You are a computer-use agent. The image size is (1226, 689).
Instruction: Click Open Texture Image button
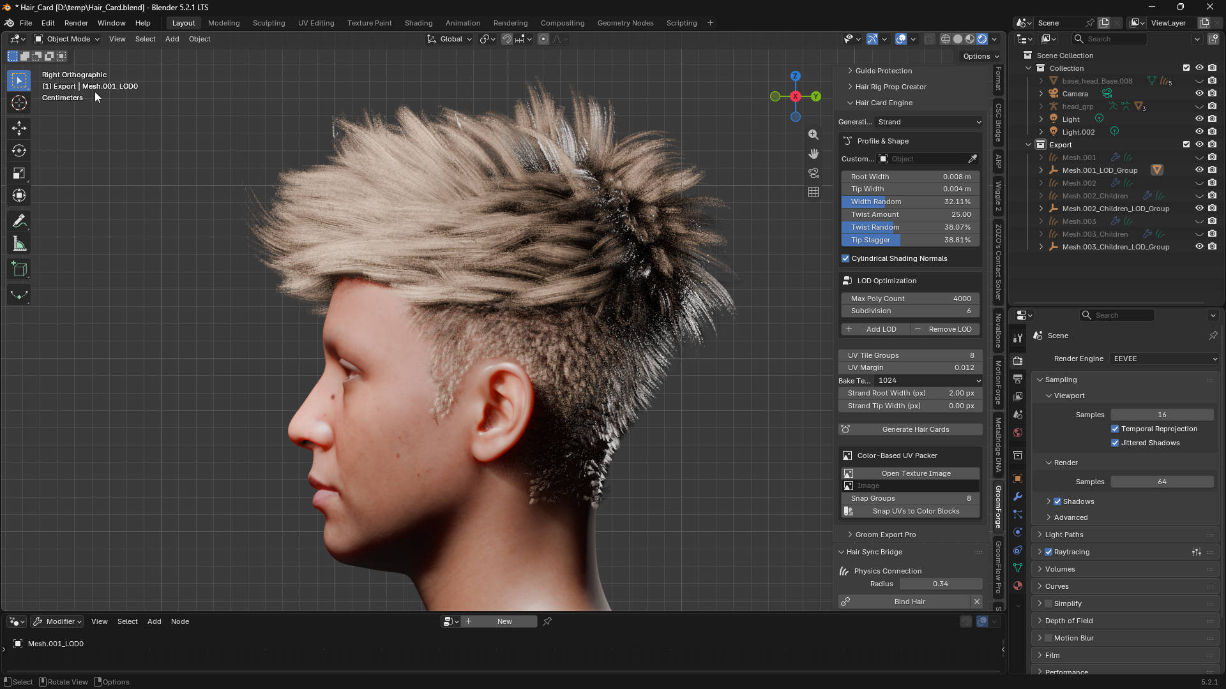(x=910, y=473)
